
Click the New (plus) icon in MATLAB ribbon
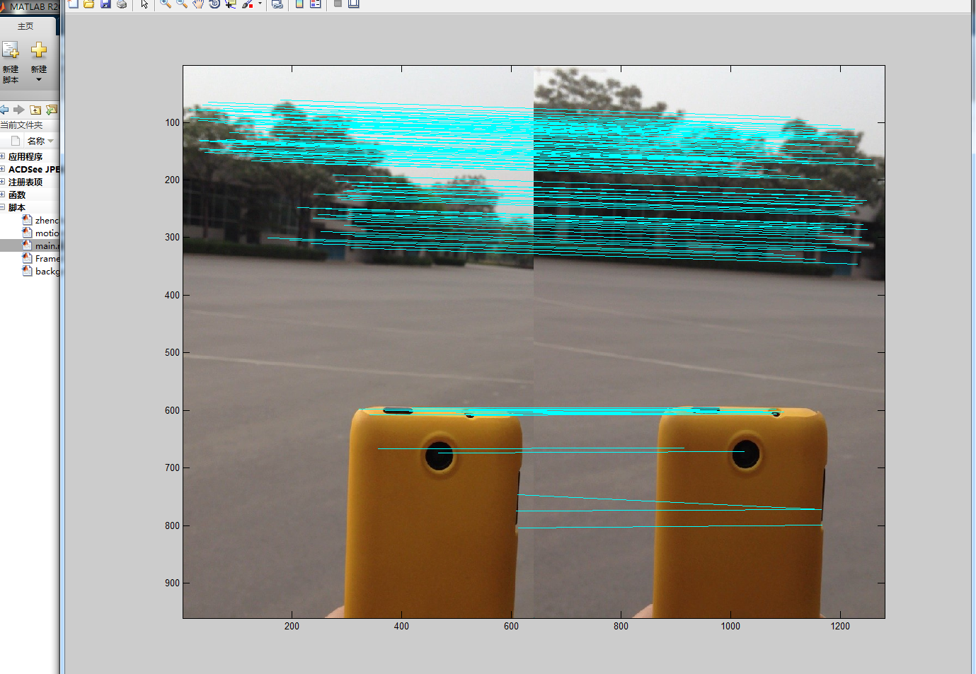click(39, 50)
